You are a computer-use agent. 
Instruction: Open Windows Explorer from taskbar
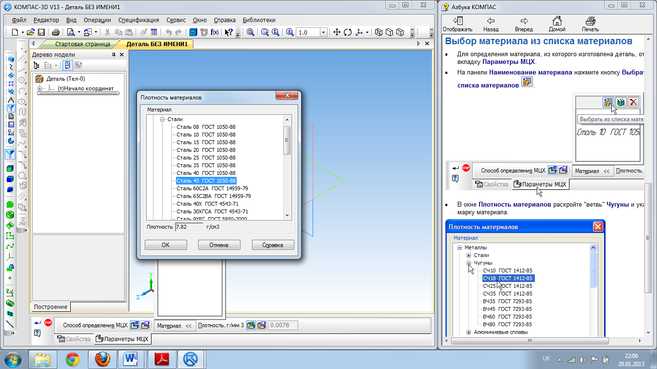click(x=43, y=359)
